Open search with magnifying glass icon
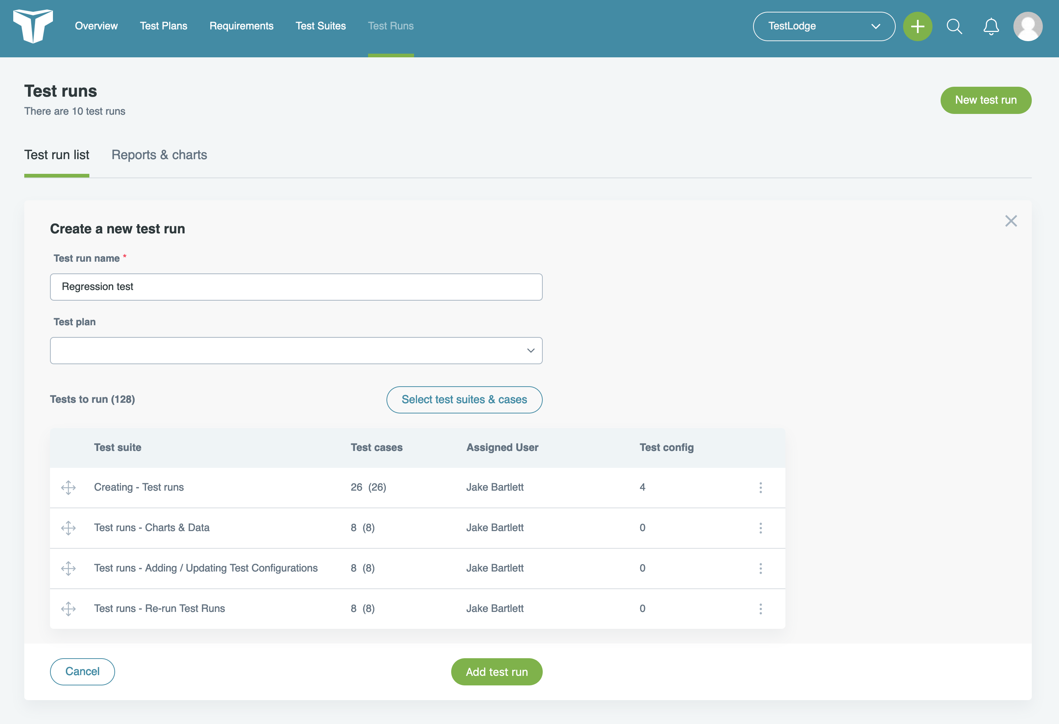 pos(954,26)
